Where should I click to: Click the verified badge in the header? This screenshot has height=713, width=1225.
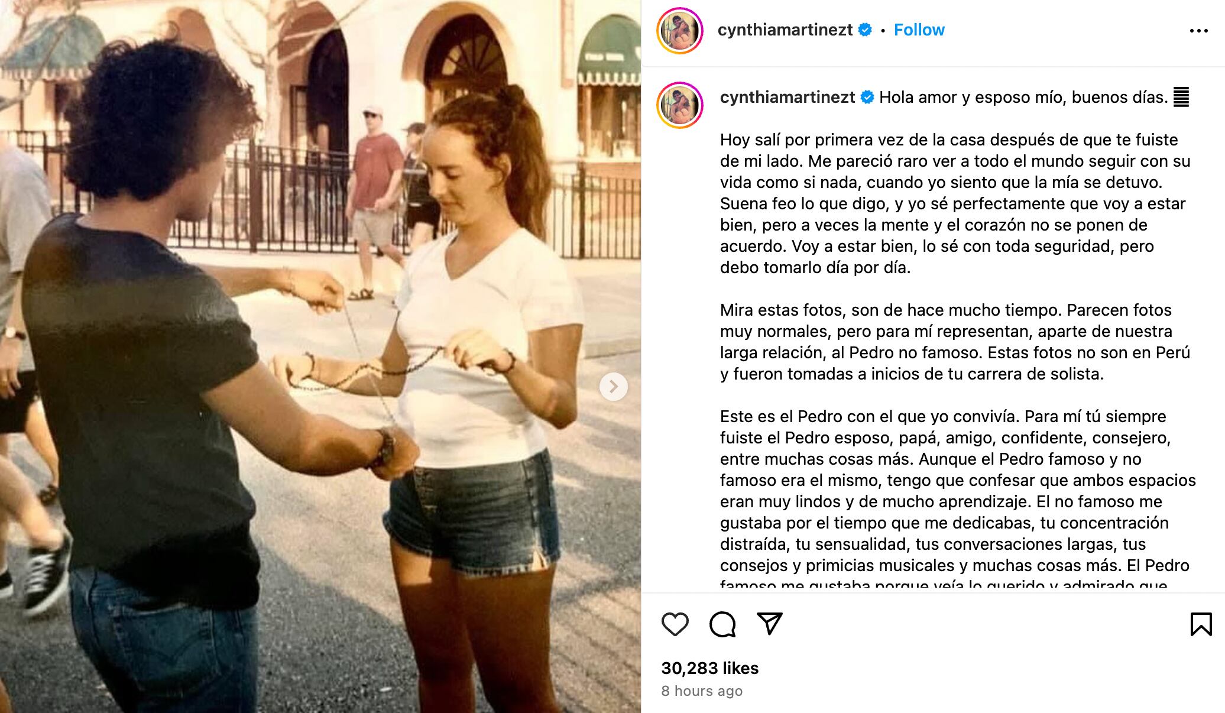pos(865,30)
